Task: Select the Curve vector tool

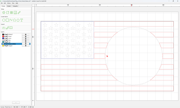Action: [x=14, y=20]
